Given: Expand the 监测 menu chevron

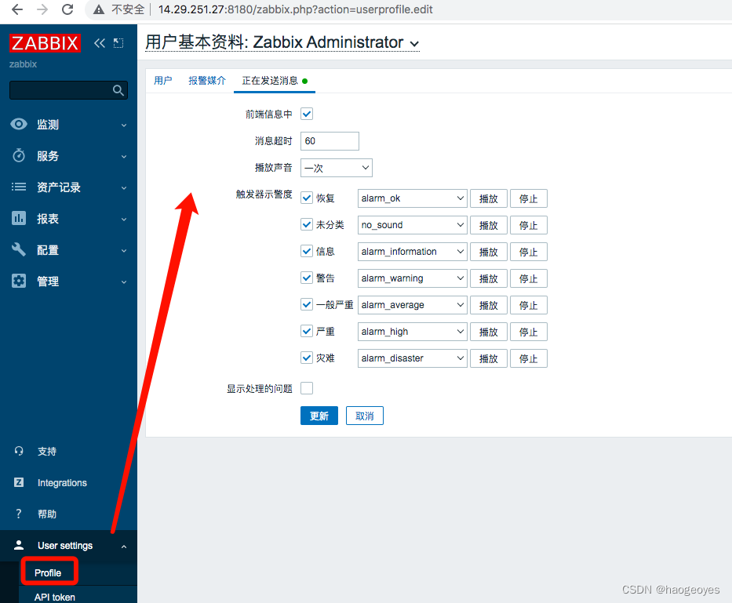Looking at the screenshot, I should [x=124, y=125].
